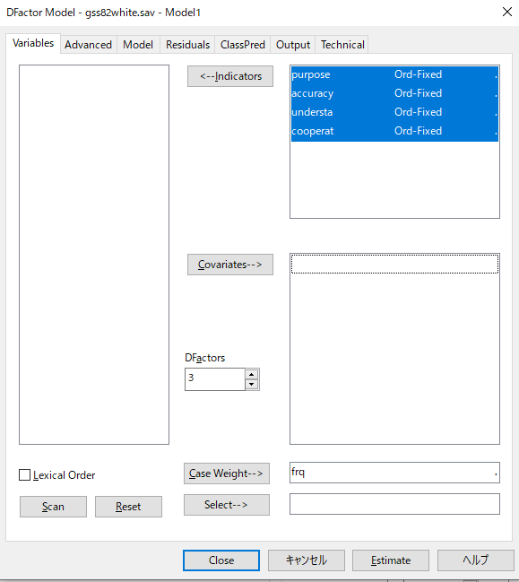Start the model with the Estimate button
This screenshot has width=519, height=582.
coord(391,560)
